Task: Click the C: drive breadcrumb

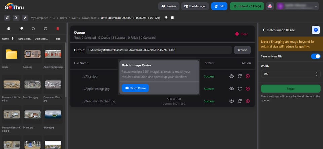Action: click(x=54, y=18)
